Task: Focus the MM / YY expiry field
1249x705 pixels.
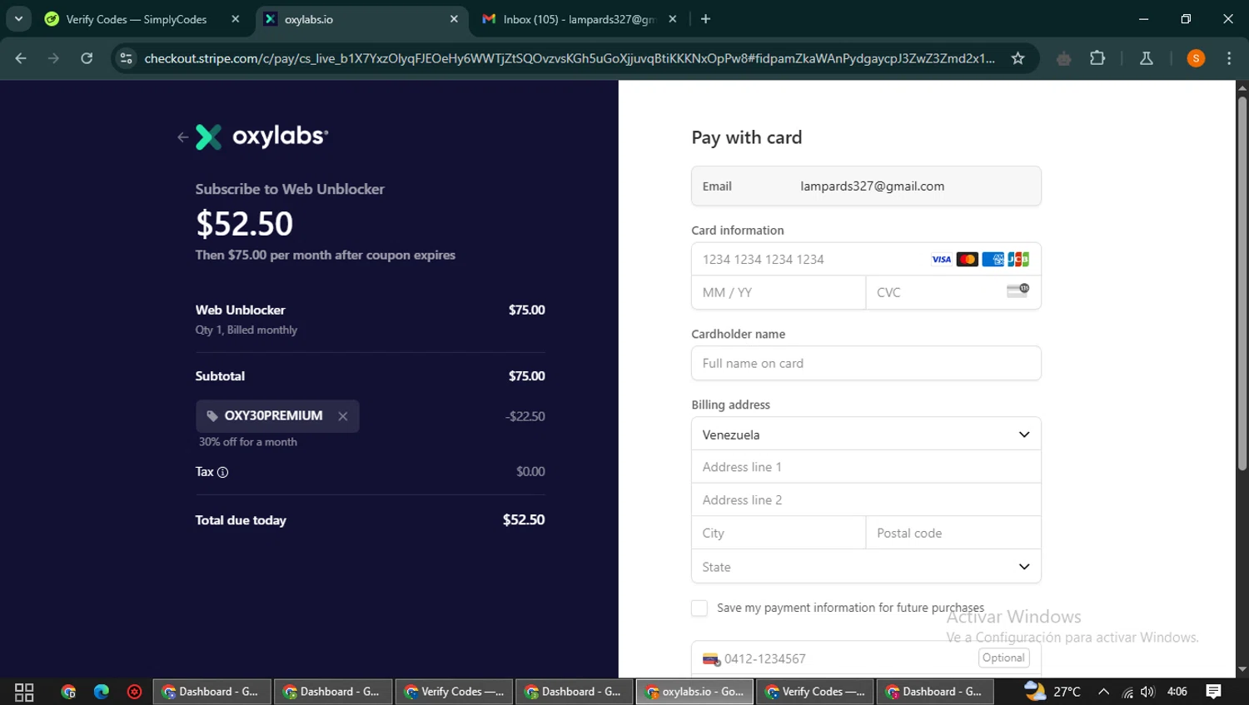Action: click(x=779, y=293)
